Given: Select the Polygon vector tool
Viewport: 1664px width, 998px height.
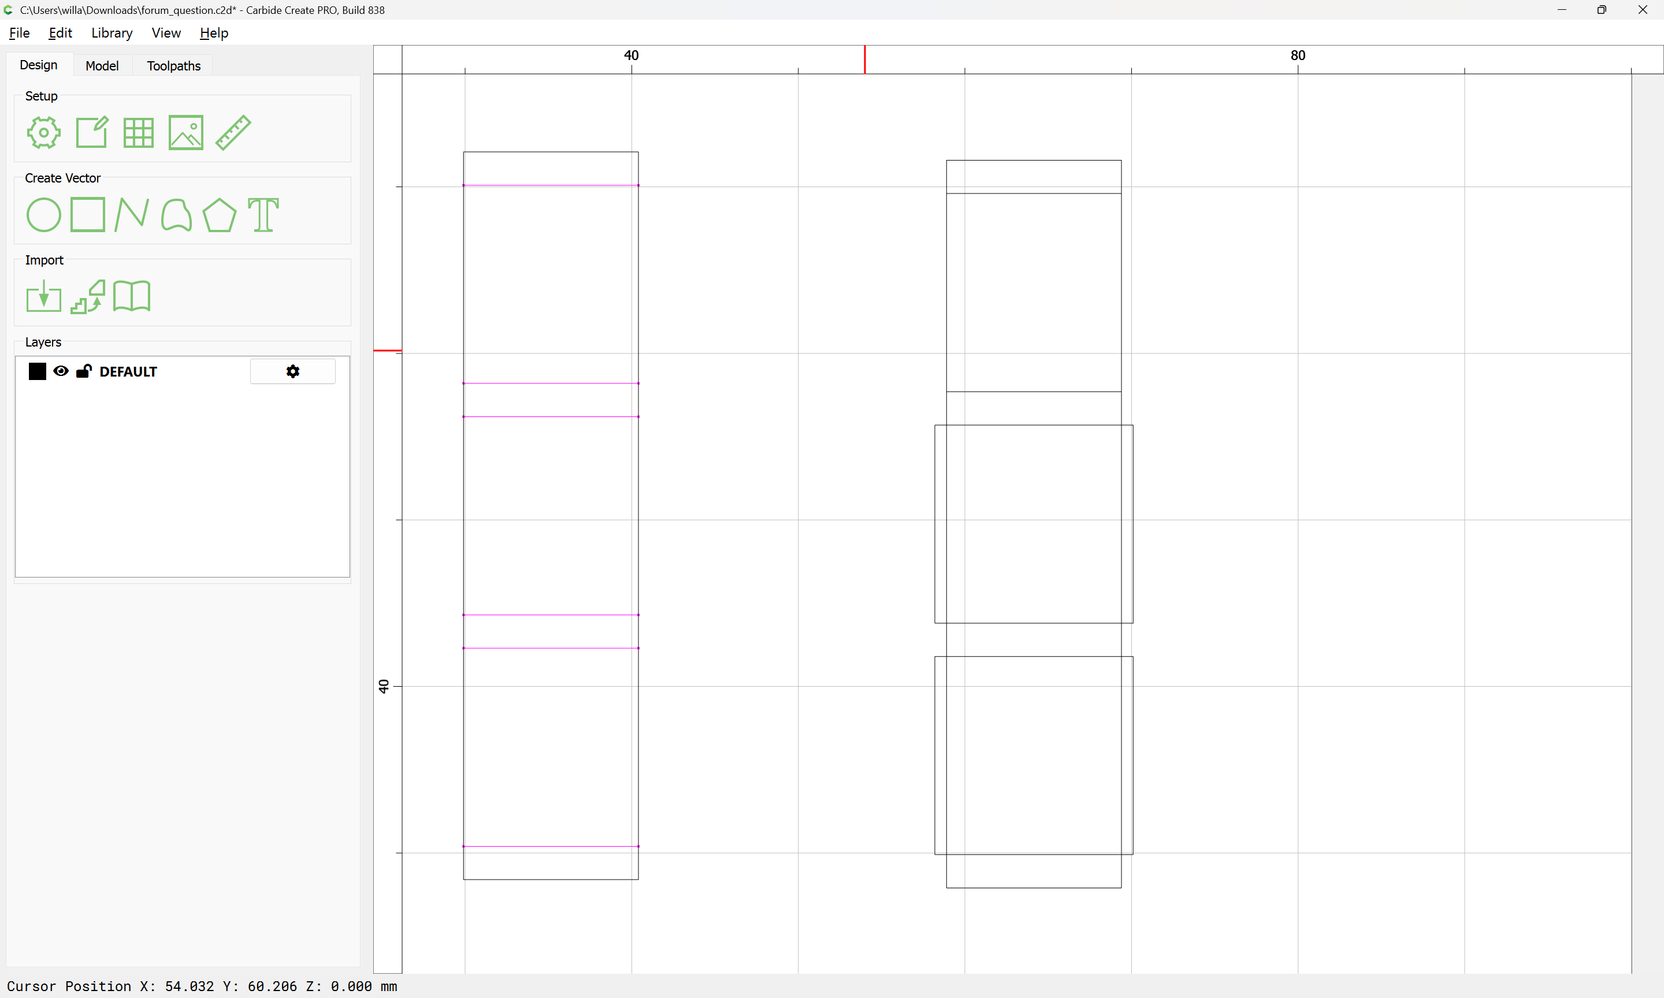Looking at the screenshot, I should tap(219, 214).
